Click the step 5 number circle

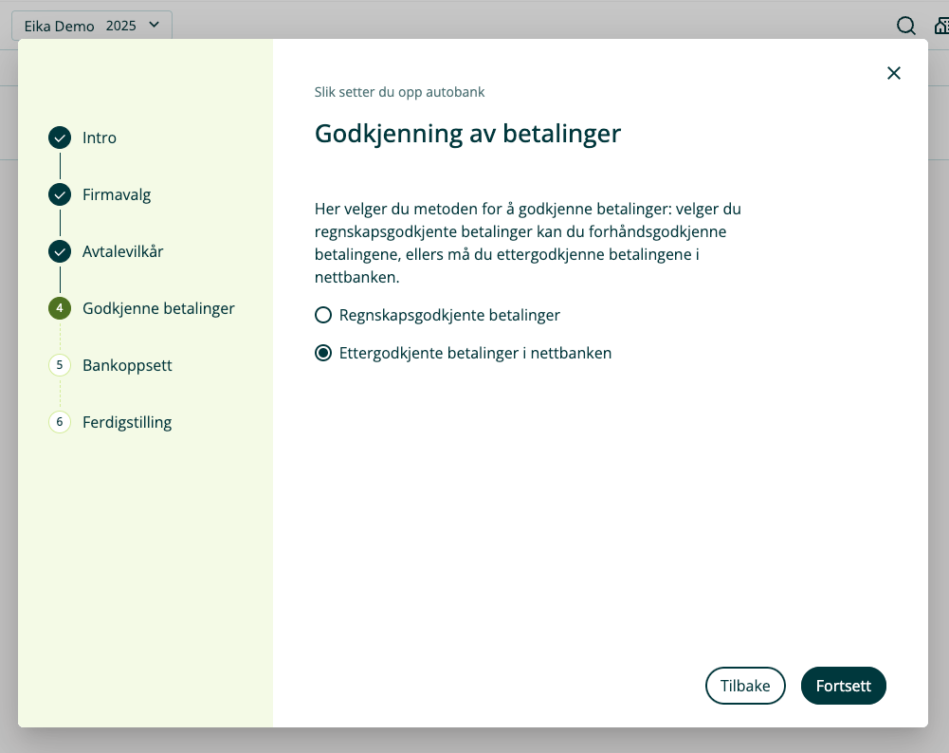tap(60, 365)
